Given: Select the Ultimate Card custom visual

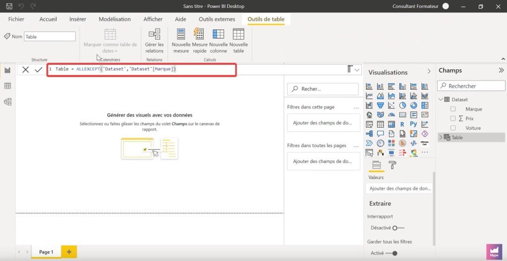Looking at the screenshot, I should pyautogui.click(x=424, y=143).
